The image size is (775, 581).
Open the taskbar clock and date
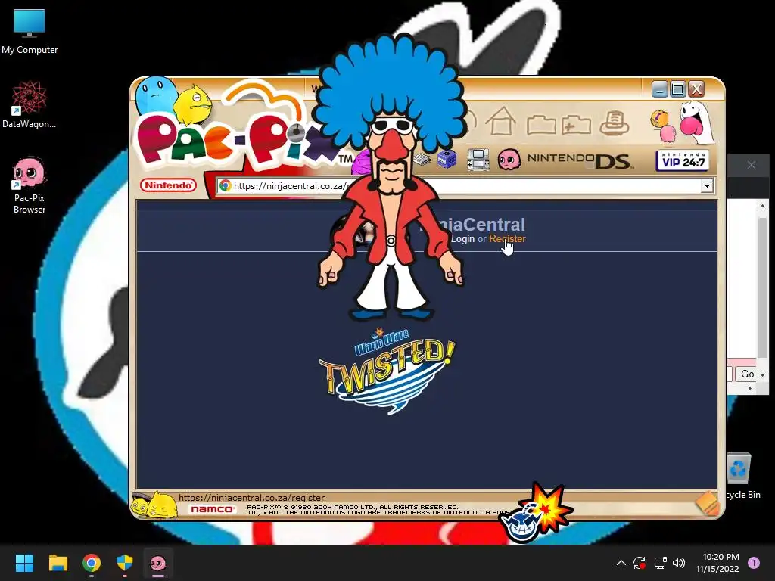pyautogui.click(x=718, y=563)
